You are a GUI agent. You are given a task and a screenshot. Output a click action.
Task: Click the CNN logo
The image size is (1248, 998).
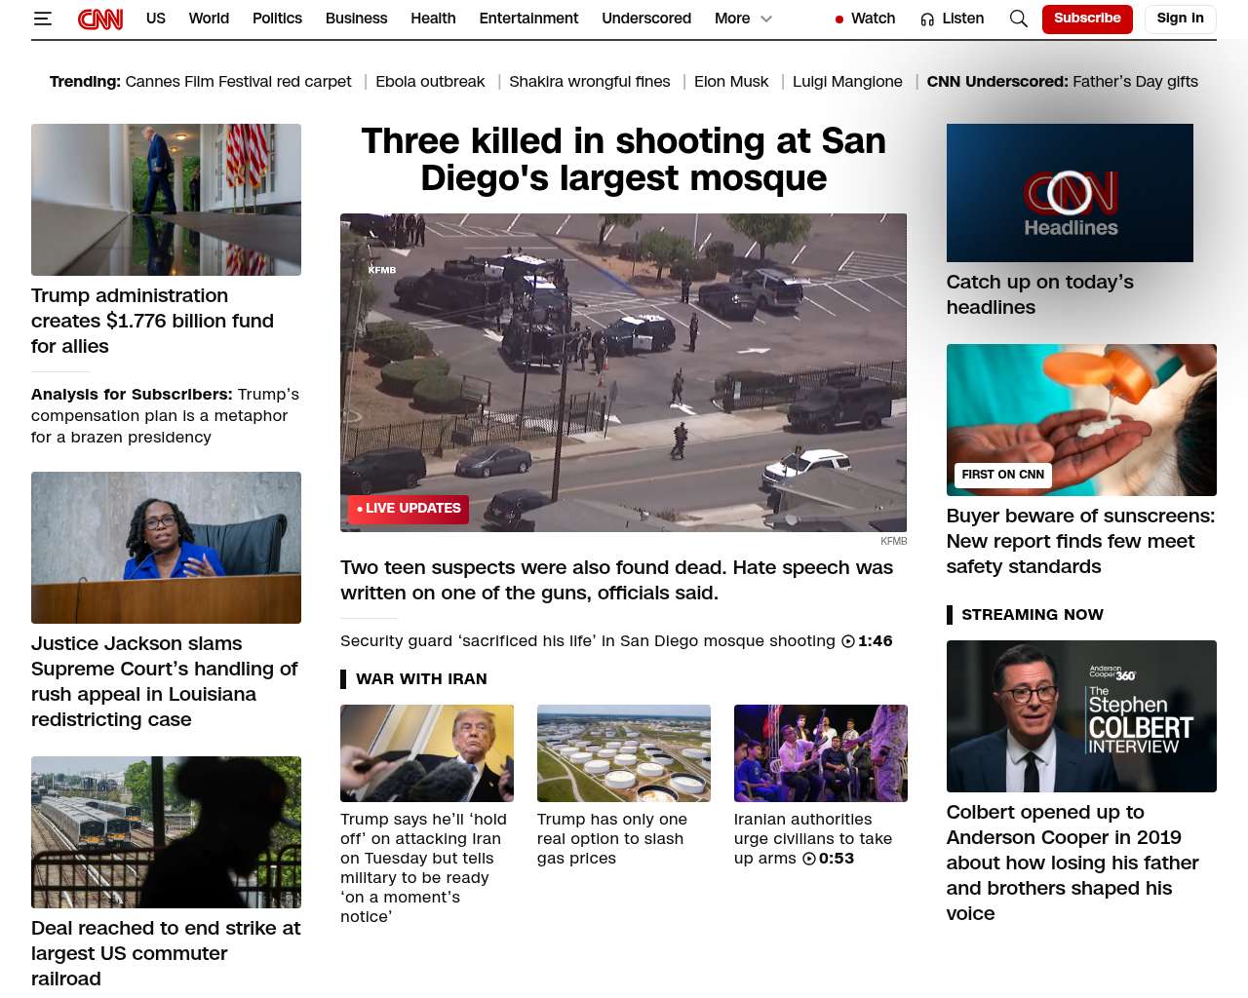coord(100,19)
